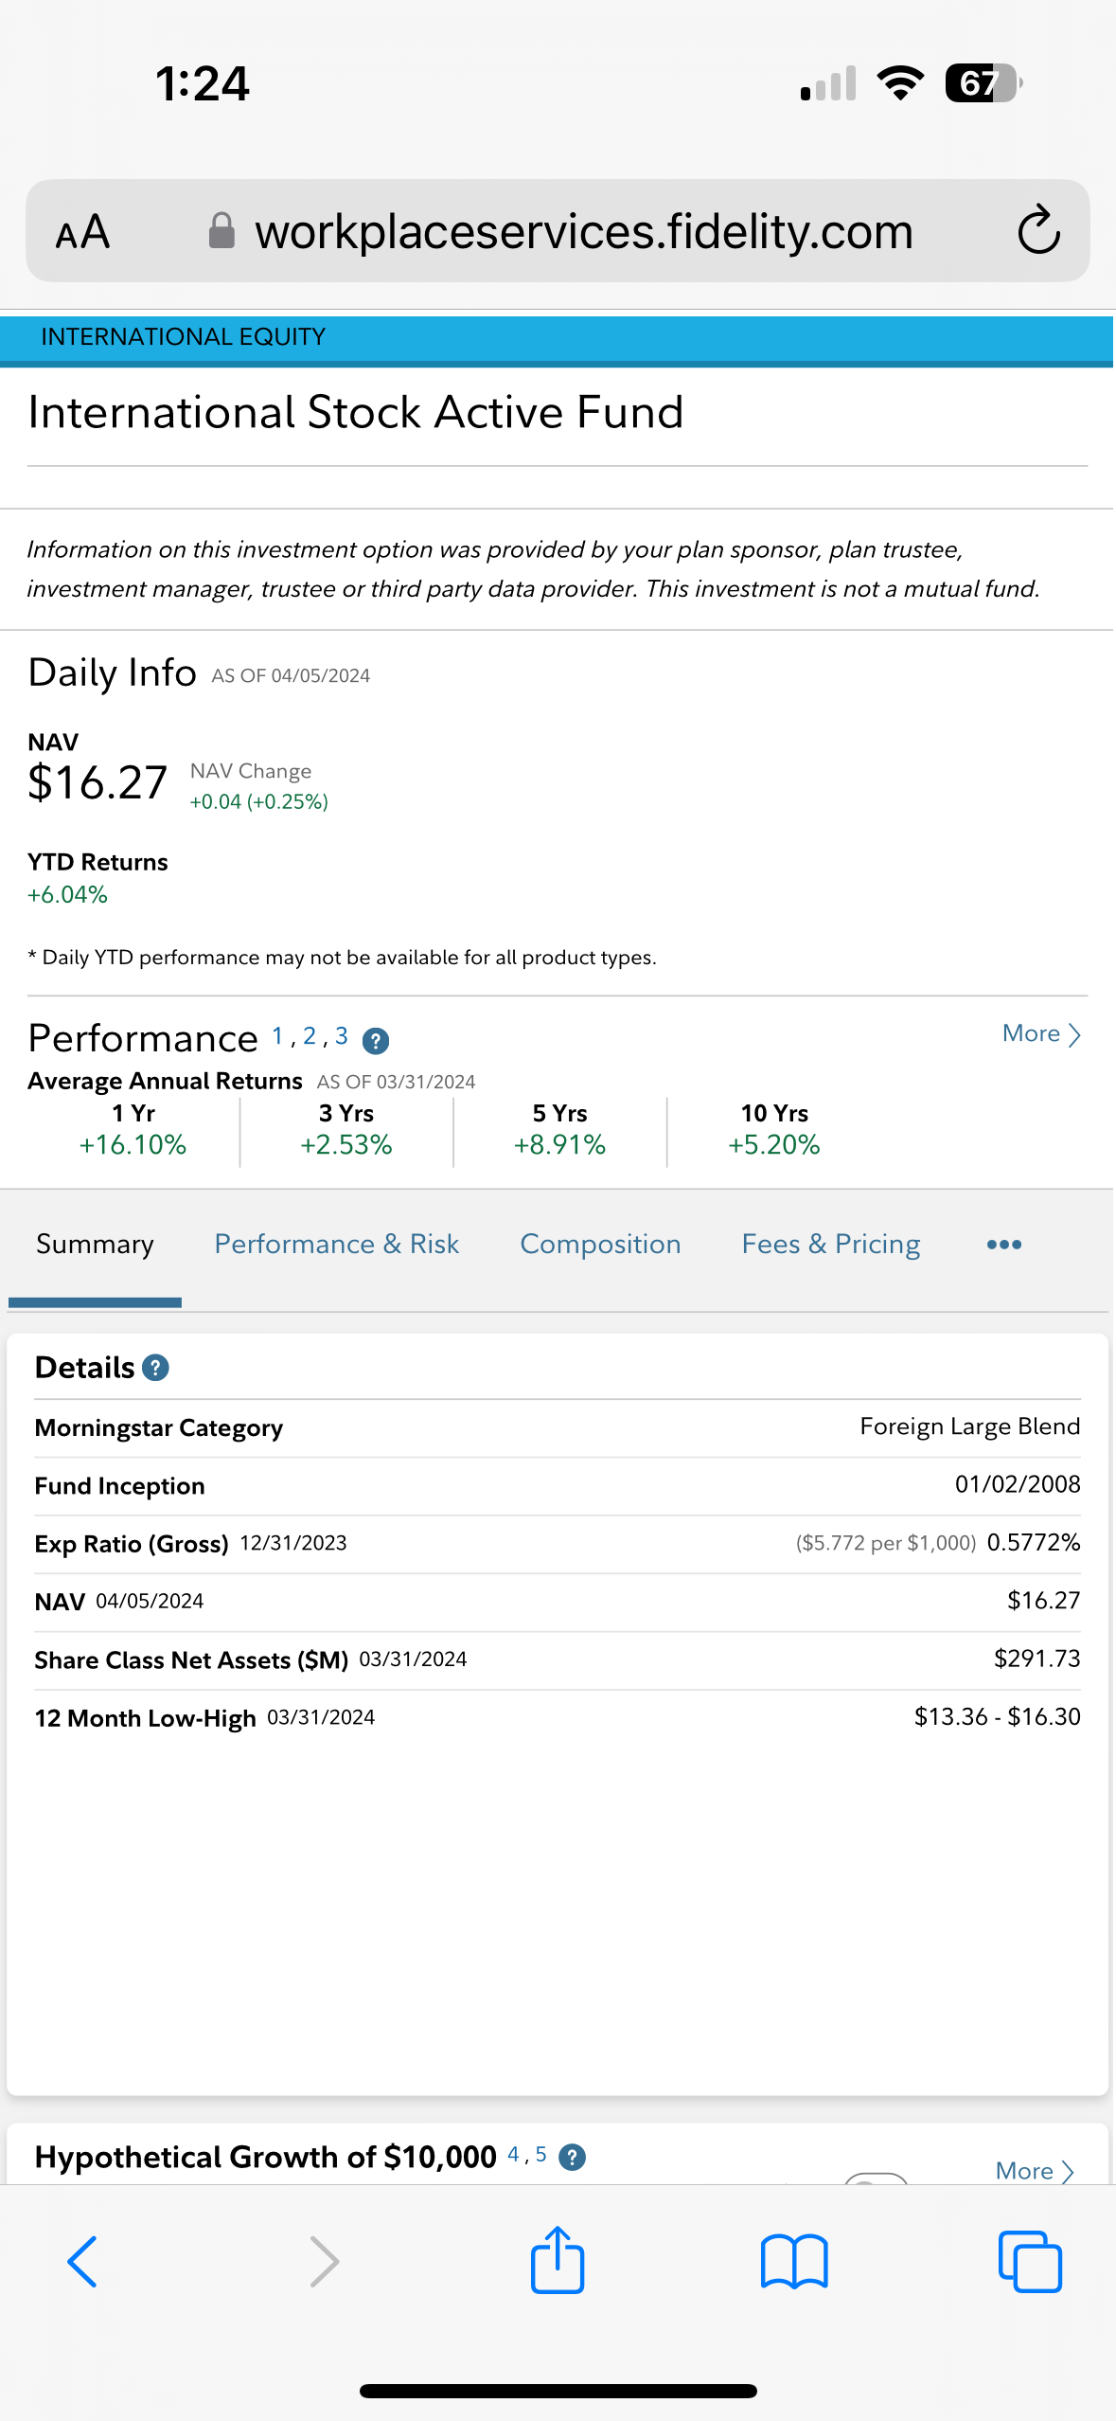Open Safari bookmarks book icon
This screenshot has width=1116, height=2421.
click(794, 2262)
